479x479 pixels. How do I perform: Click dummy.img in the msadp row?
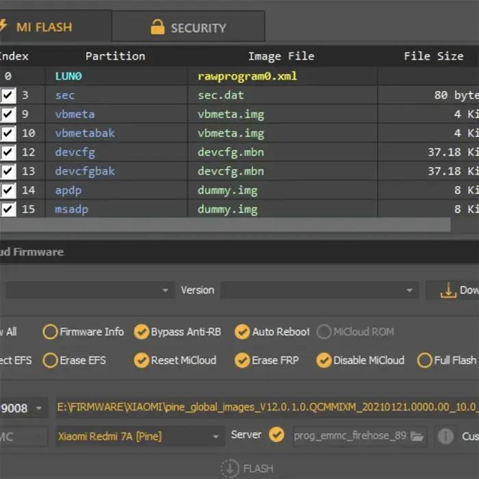pyautogui.click(x=227, y=209)
